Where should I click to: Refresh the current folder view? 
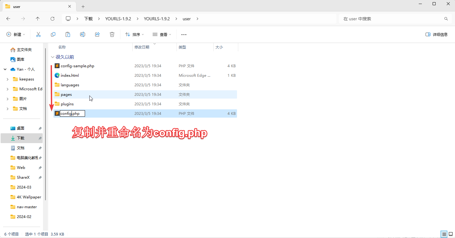52,19
